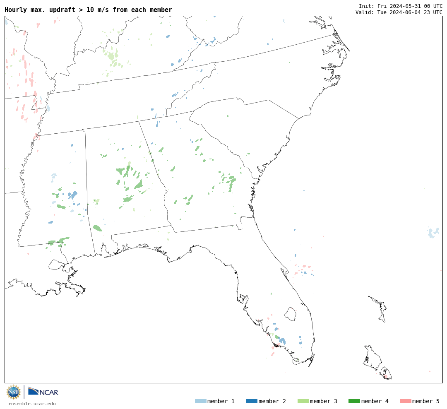Click the member 5 pink swatch

tap(405, 401)
